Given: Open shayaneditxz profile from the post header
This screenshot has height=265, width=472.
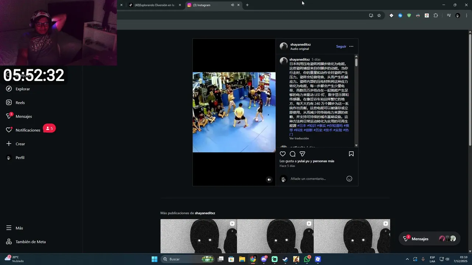Looking at the screenshot, I should coord(300,45).
